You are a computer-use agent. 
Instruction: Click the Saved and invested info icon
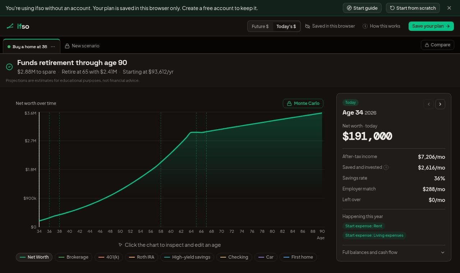(x=386, y=167)
